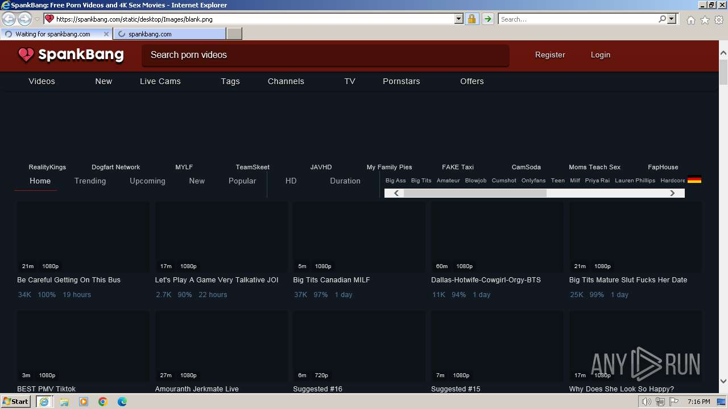This screenshot has width=728, height=409.
Task: Click the page scrollbar down arrow
Action: pyautogui.click(x=723, y=381)
